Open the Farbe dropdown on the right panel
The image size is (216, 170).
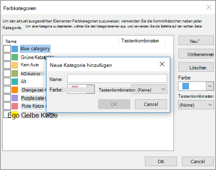[196, 86]
